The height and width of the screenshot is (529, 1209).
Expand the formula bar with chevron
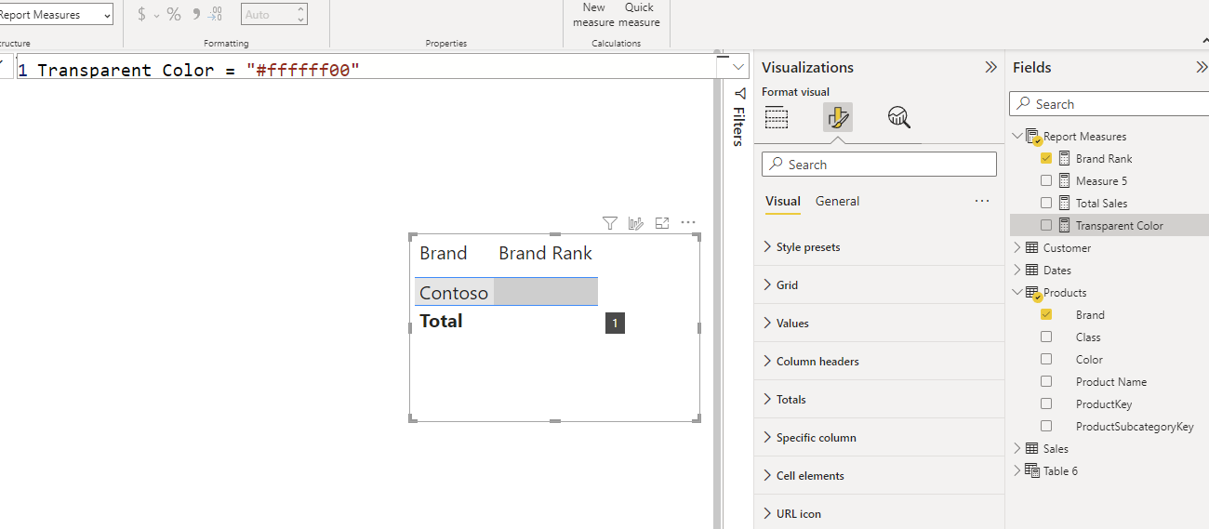[738, 67]
